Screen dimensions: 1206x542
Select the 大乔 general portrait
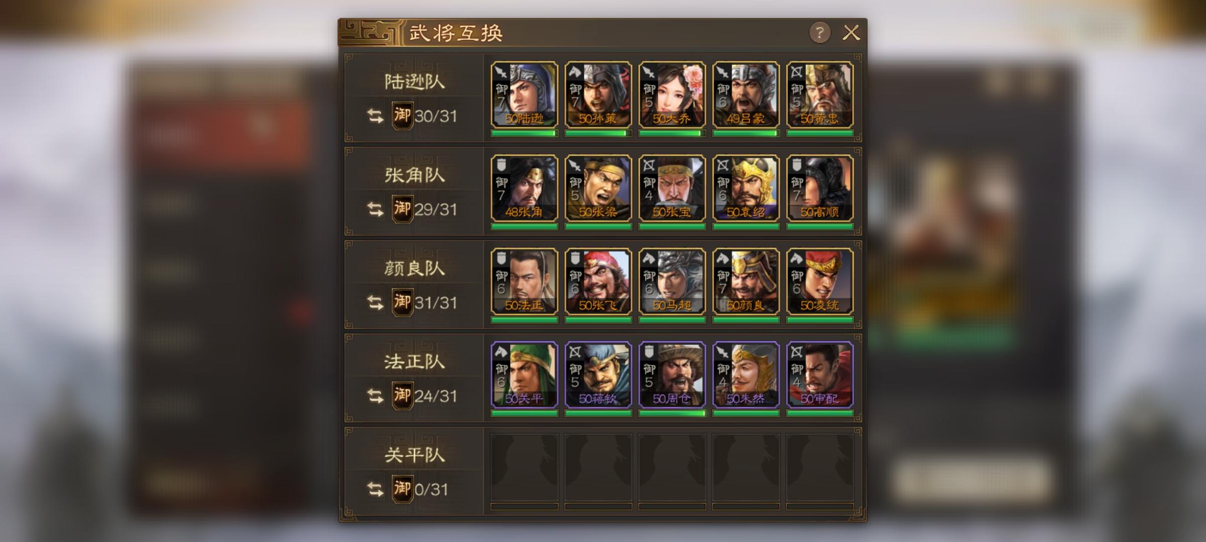coord(672,95)
